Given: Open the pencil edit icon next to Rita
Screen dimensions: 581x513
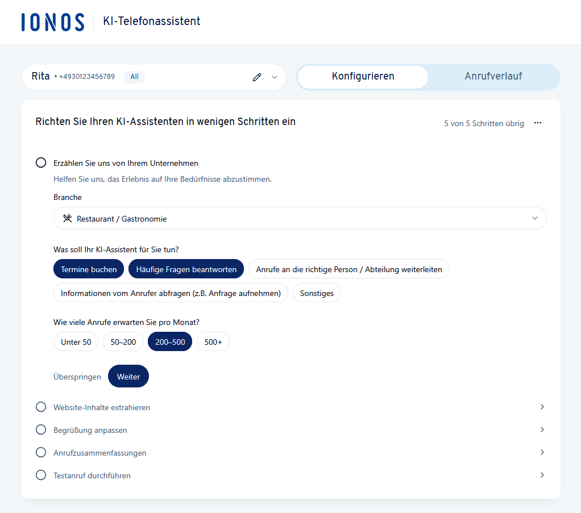Looking at the screenshot, I should pos(257,77).
